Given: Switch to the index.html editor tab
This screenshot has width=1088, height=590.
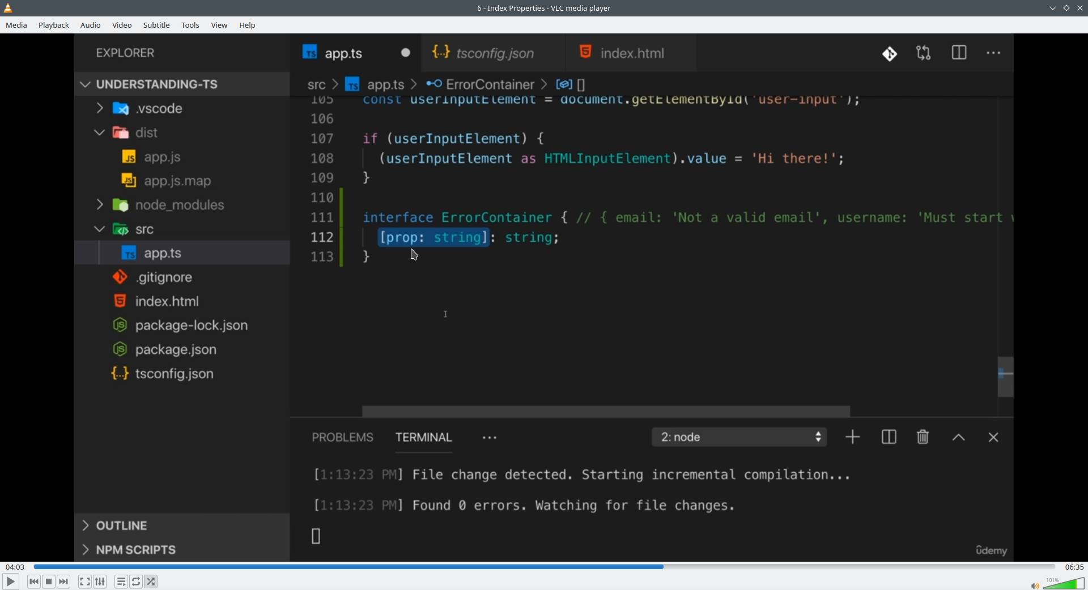Looking at the screenshot, I should tap(631, 53).
